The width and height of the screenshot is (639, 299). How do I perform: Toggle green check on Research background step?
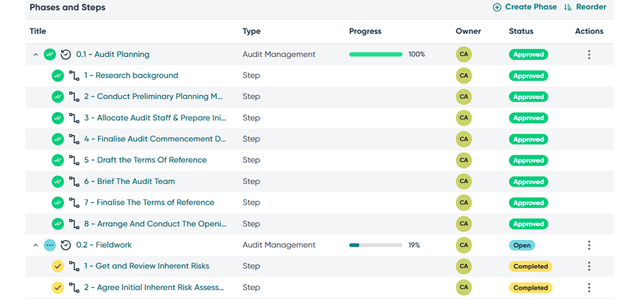[x=58, y=76]
